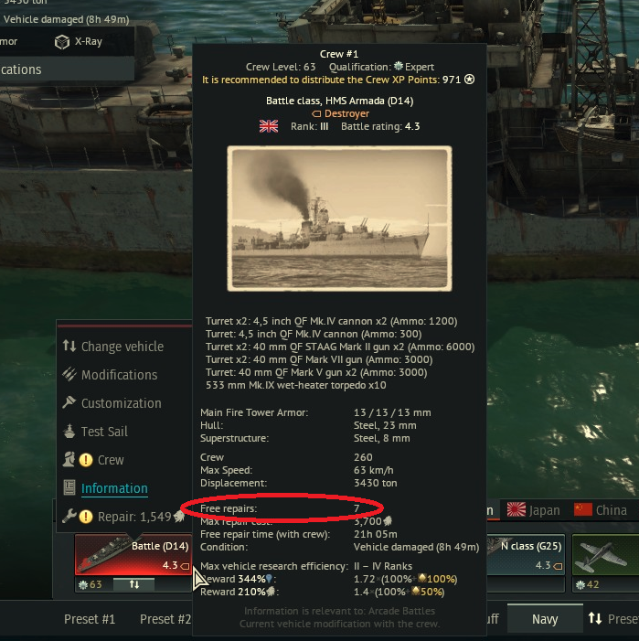Viewport: 639px width, 641px height.
Task: Switch to the Japan nation tab
Action: pyautogui.click(x=533, y=510)
